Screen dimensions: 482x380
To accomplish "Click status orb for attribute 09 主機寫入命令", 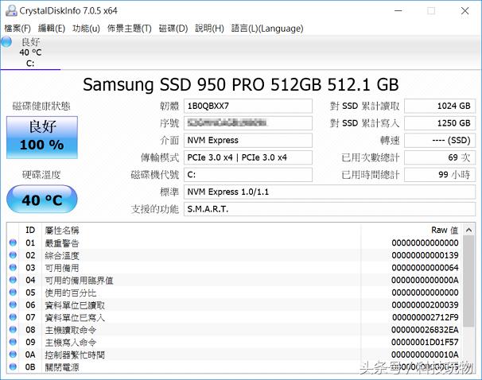I will click(x=13, y=342).
